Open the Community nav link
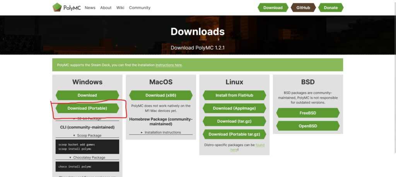The height and width of the screenshot is (177, 396). (x=140, y=8)
